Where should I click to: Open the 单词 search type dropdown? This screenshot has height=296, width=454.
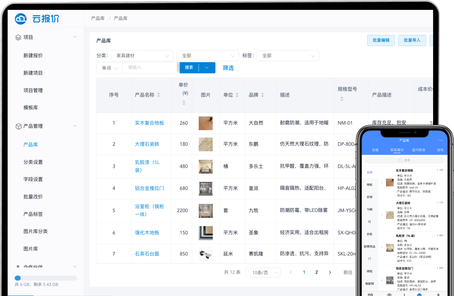click(109, 68)
